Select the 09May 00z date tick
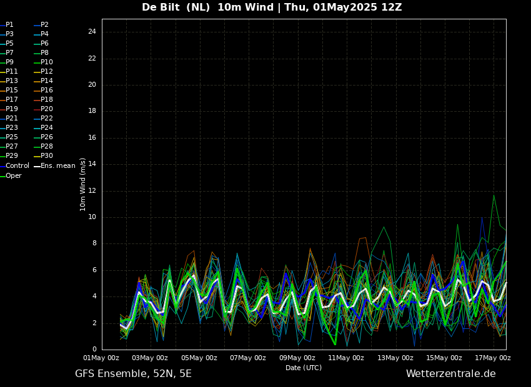 point(297,358)
